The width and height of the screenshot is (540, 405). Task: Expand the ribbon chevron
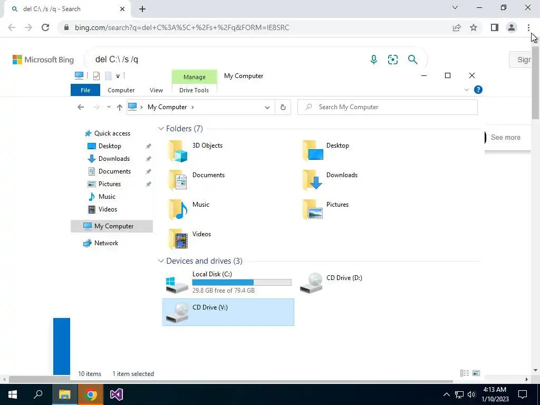[x=467, y=90]
